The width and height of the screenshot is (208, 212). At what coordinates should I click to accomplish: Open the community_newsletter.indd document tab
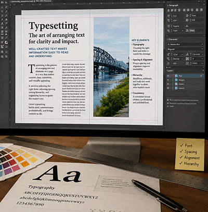(x=31, y=2)
